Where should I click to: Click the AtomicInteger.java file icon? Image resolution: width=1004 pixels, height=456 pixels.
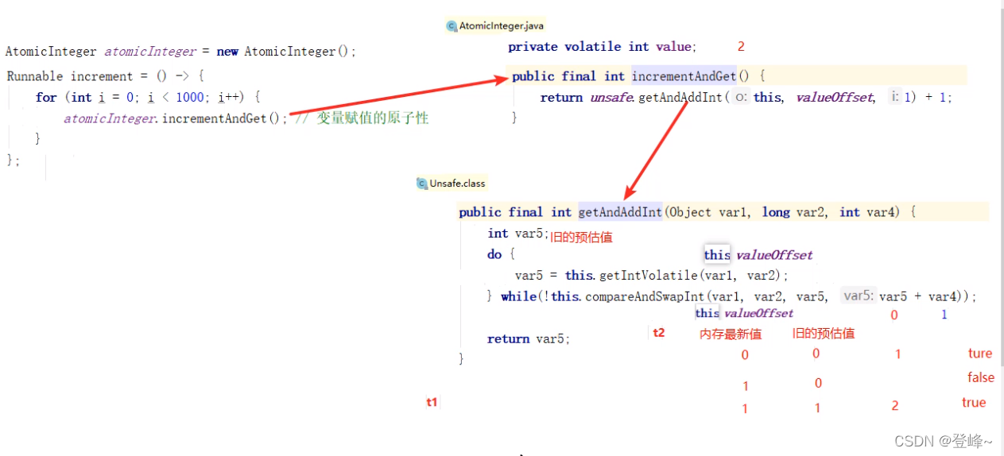(452, 26)
